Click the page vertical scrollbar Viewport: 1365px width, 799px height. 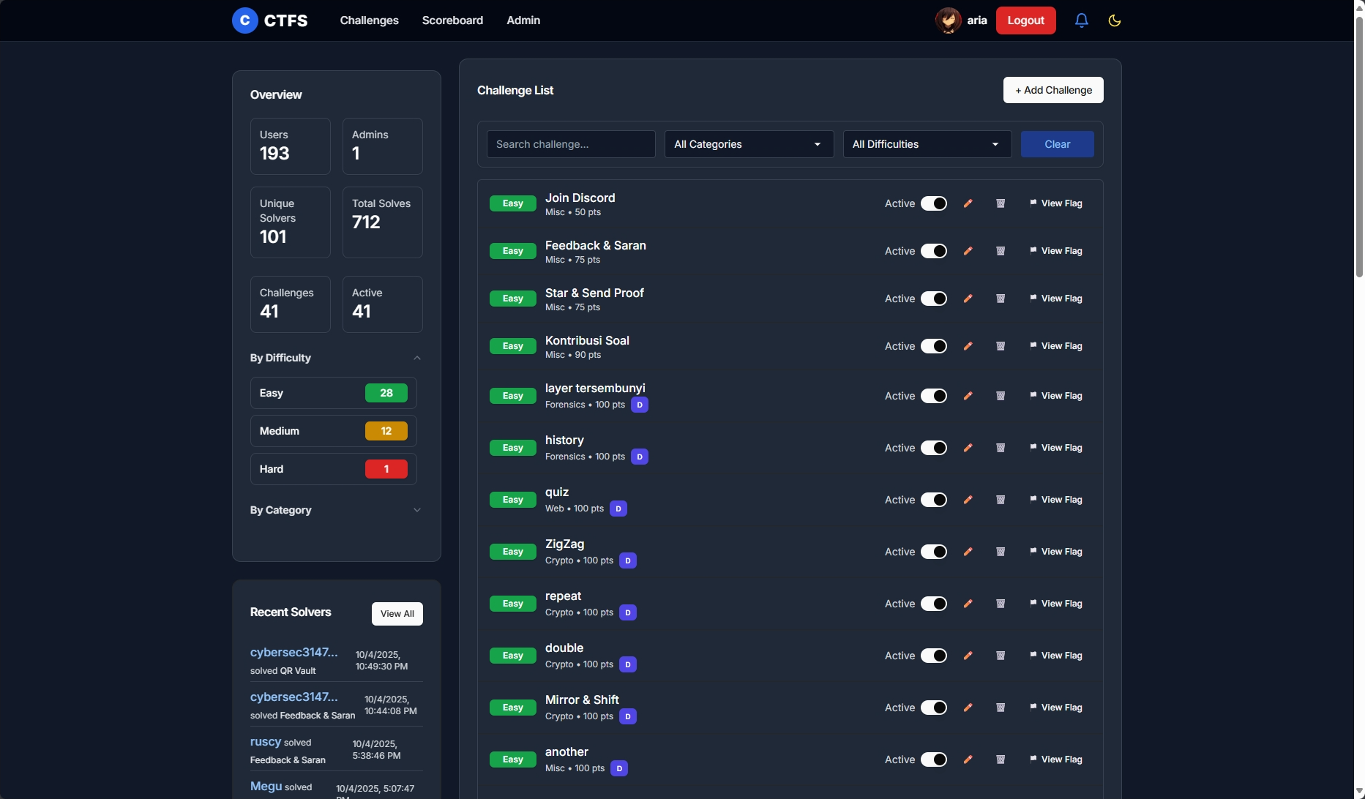coord(1359,146)
